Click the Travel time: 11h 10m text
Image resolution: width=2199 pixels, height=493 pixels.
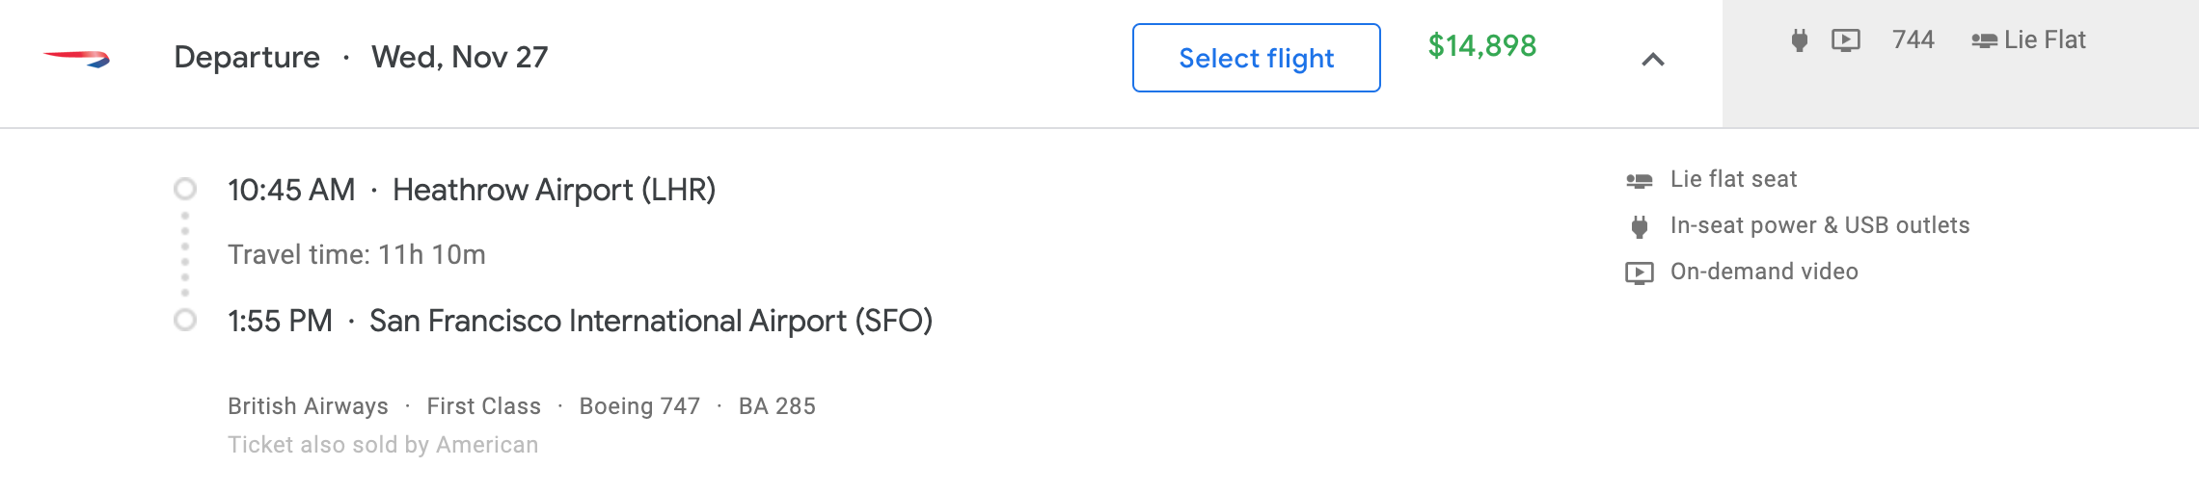click(x=356, y=254)
